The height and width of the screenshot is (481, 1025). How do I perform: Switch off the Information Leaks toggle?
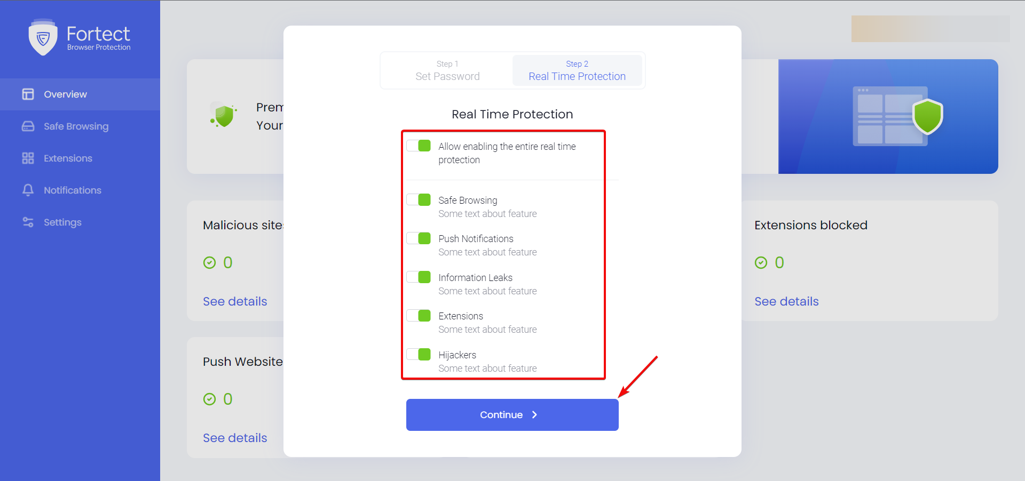pyautogui.click(x=419, y=277)
